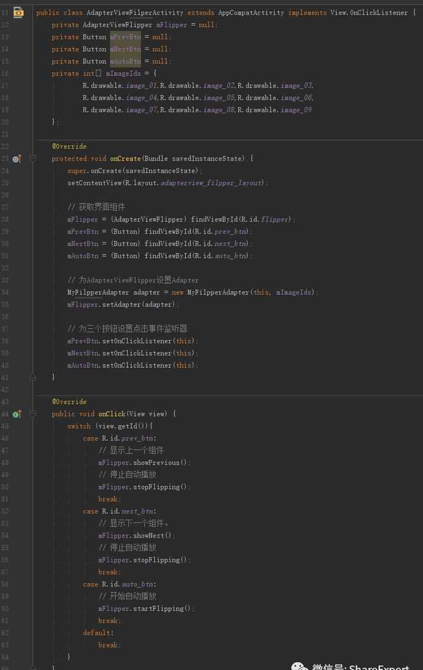Click R.drawable.image_01 reference
423x670 pixels.
(121, 86)
